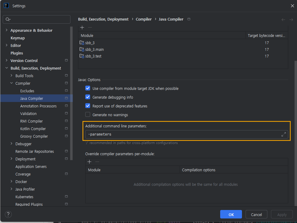Screen dimensions: 297x223
Task: Click the IntelliJ logo in the title bar
Action: pyautogui.click(x=6, y=5)
